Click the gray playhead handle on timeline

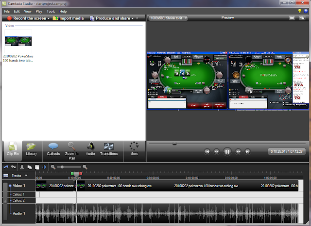coord(76,174)
